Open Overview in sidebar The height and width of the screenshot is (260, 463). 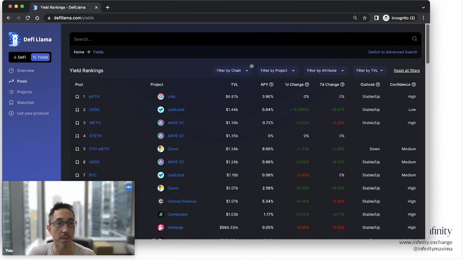click(21, 71)
